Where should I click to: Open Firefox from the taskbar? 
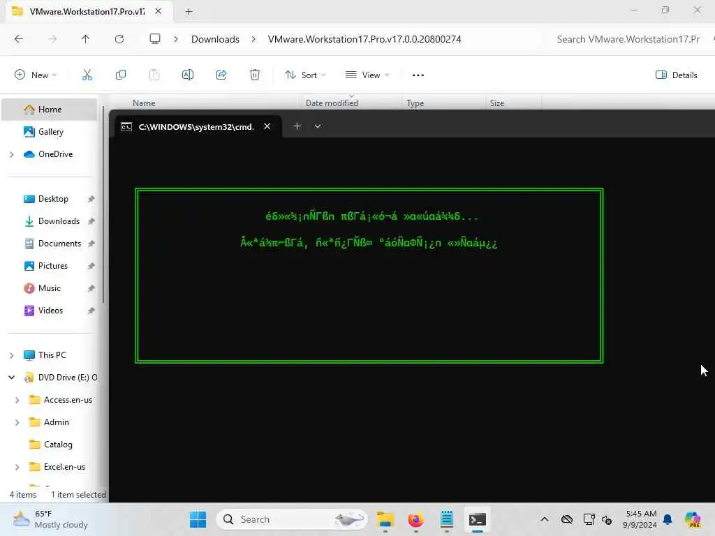tap(416, 519)
